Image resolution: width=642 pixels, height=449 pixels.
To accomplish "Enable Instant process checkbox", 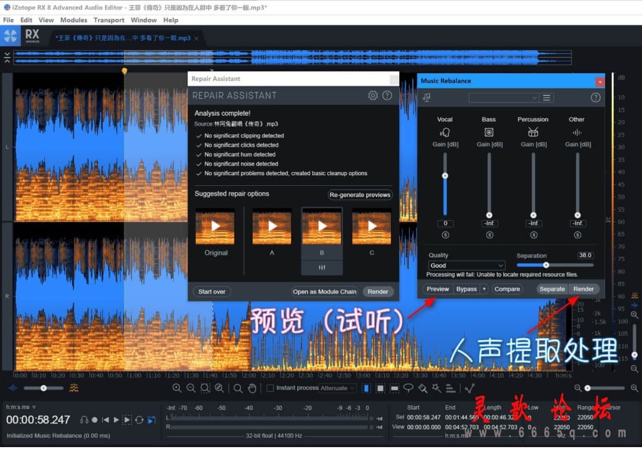I will (270, 388).
